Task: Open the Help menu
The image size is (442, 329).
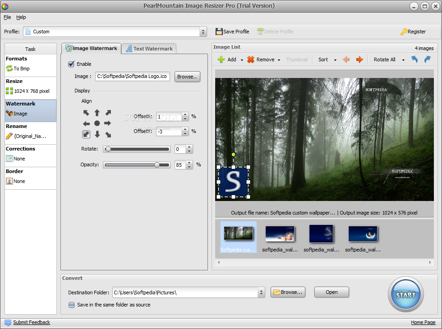Action: pyautogui.click(x=21, y=17)
